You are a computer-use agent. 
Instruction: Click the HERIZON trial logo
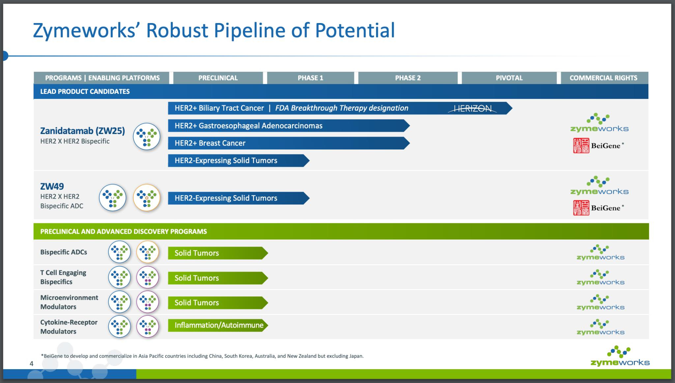[x=472, y=108]
